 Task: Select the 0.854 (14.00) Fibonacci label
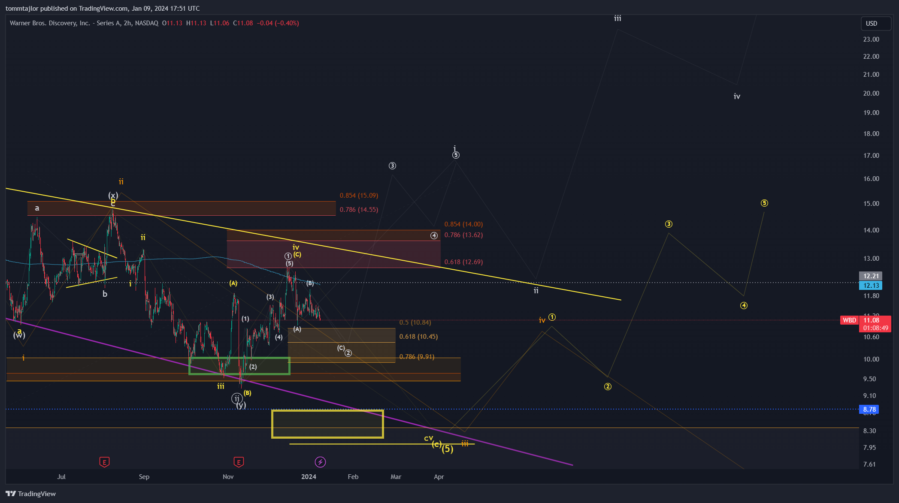point(463,224)
